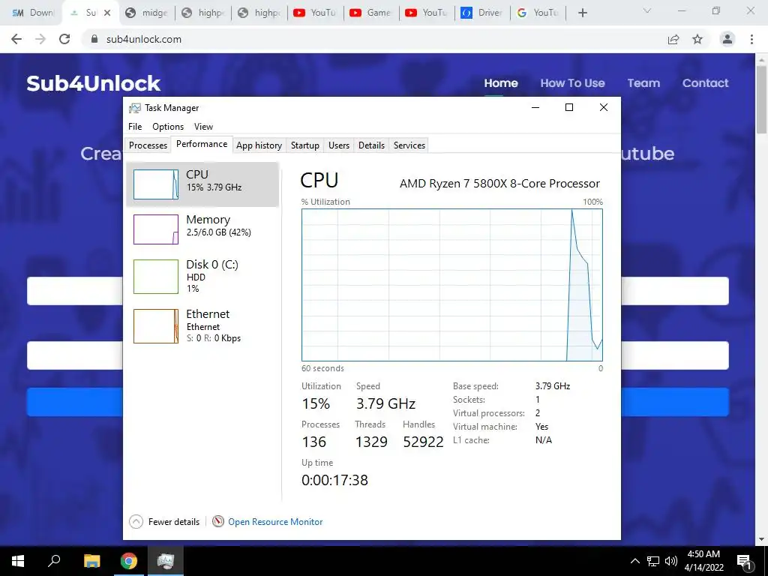Open Chrome's three-dot menu
The image size is (768, 576).
(x=751, y=39)
